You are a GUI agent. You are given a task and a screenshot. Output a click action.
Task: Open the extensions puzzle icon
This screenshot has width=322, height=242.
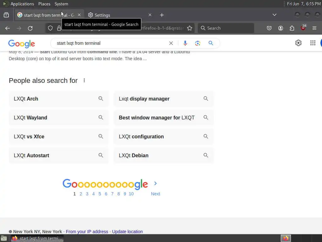[292, 28]
